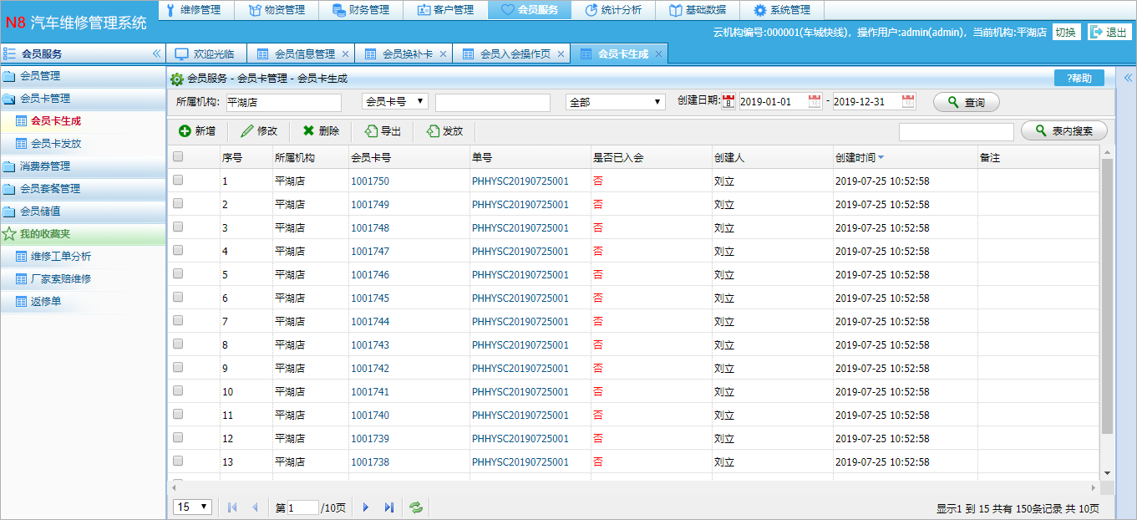Click the 删除 delete button
The height and width of the screenshot is (520, 1137).
click(x=322, y=131)
